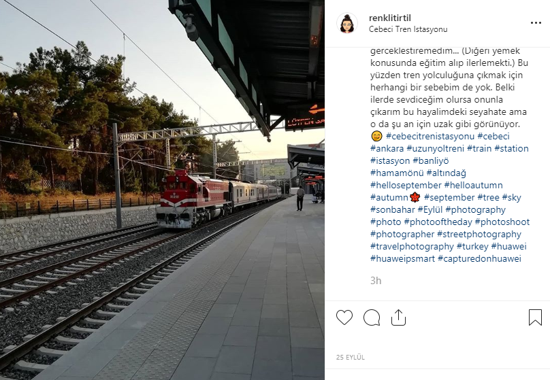Click the train station photo
This screenshot has height=380, width=550.
pyautogui.click(x=162, y=190)
